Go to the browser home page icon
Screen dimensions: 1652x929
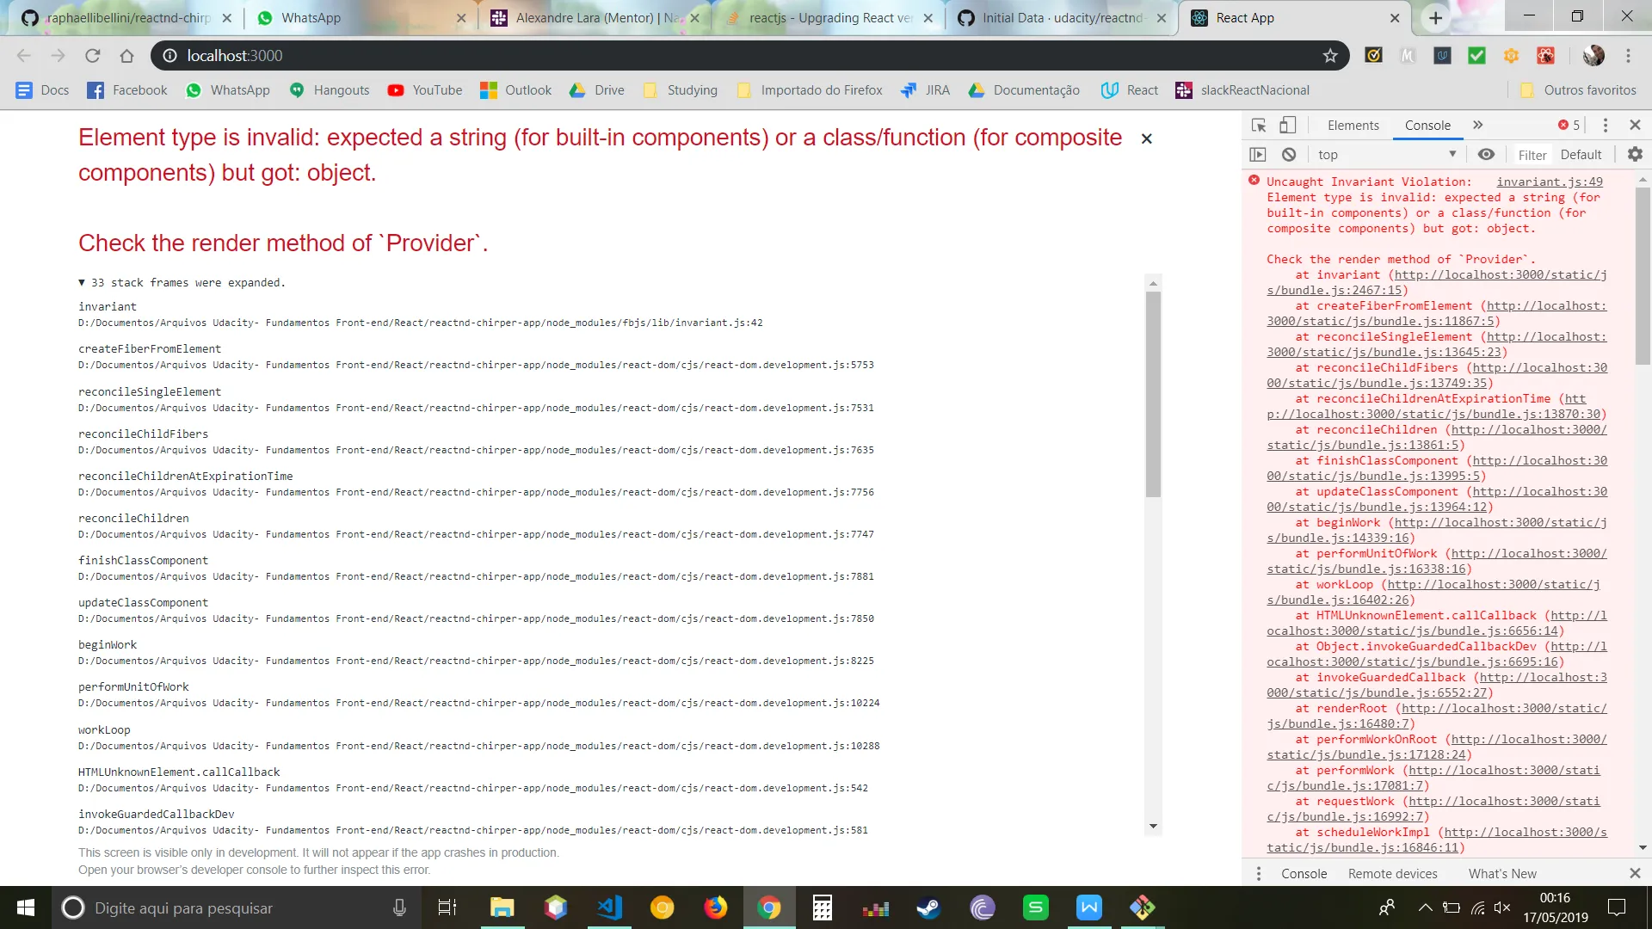(126, 56)
